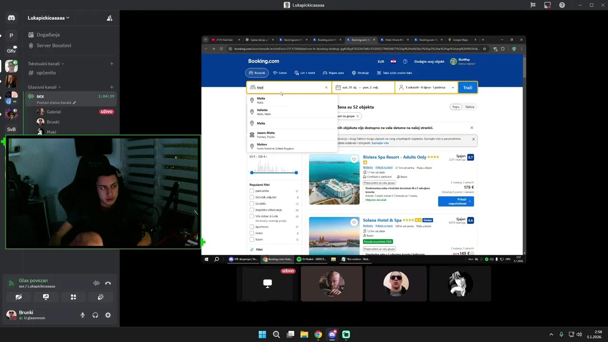The image size is (608, 342).
Task: Choose Malton from destination suggestions
Action: [292, 146]
